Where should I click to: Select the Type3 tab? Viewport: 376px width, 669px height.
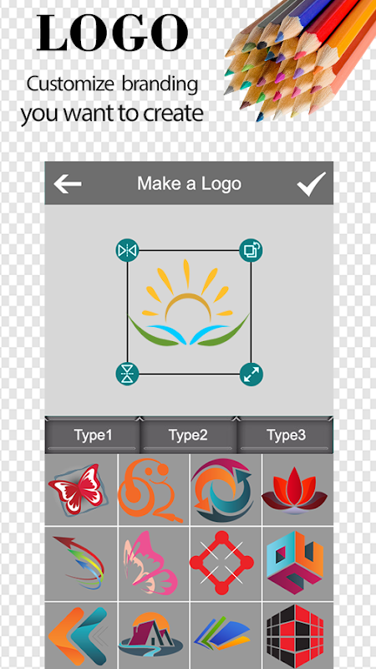(285, 435)
